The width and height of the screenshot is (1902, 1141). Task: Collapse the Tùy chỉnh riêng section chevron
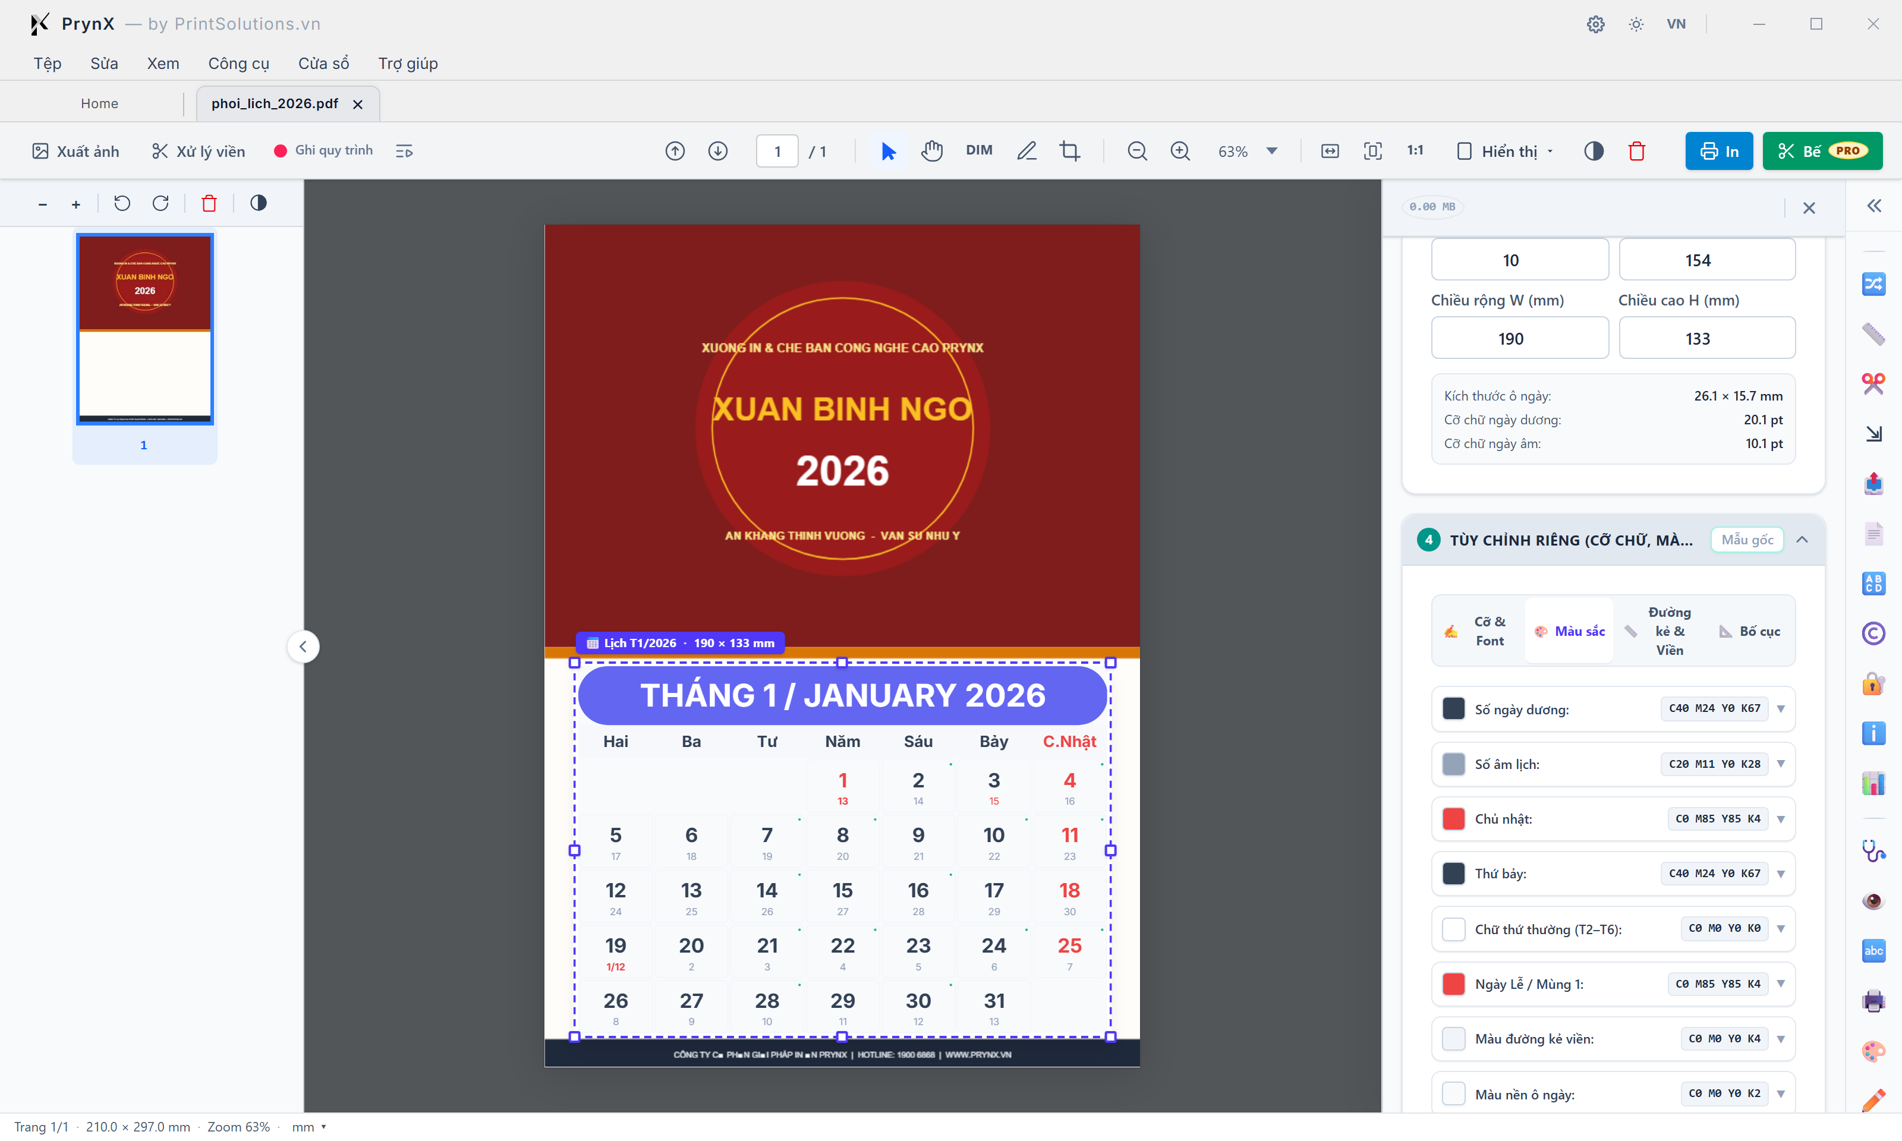(x=1802, y=540)
